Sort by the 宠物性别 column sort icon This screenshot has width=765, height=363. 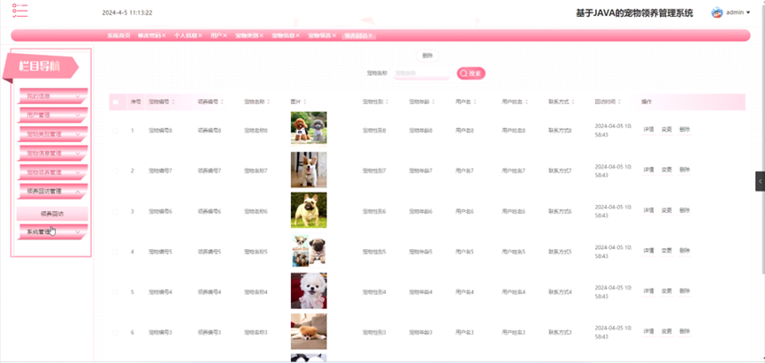(386, 102)
